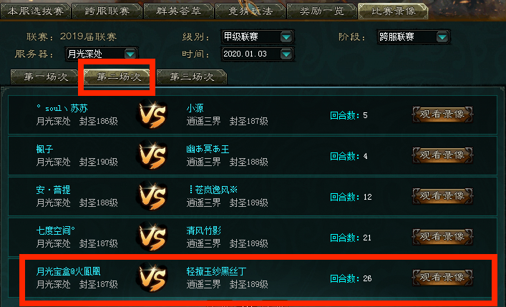This screenshot has height=307, width=506.
Task: Click the VS icon in the soul苏苏 match row
Action: [x=152, y=114]
